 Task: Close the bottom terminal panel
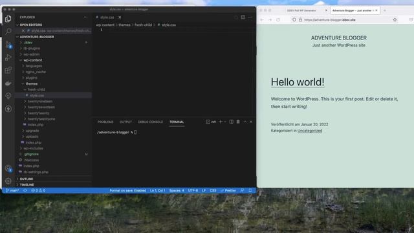click(251, 122)
